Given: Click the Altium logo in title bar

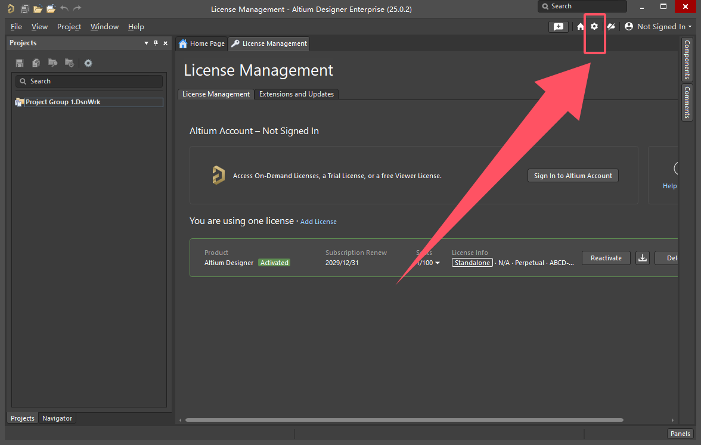Looking at the screenshot, I should point(11,8).
